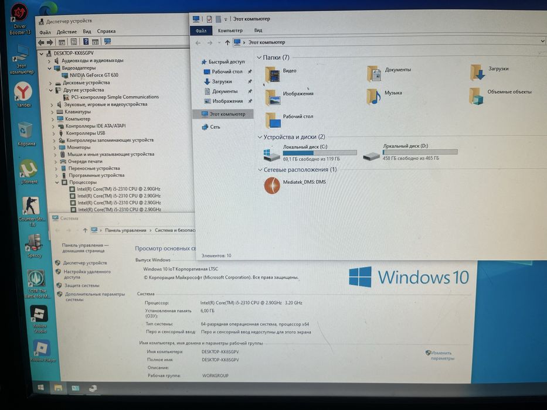The image size is (547, 410).
Task: Open Speccy desktop icon
Action: tap(34, 245)
